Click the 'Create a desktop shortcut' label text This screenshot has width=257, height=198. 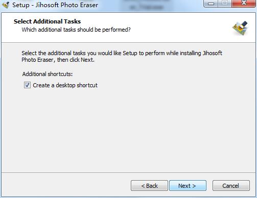click(65, 85)
